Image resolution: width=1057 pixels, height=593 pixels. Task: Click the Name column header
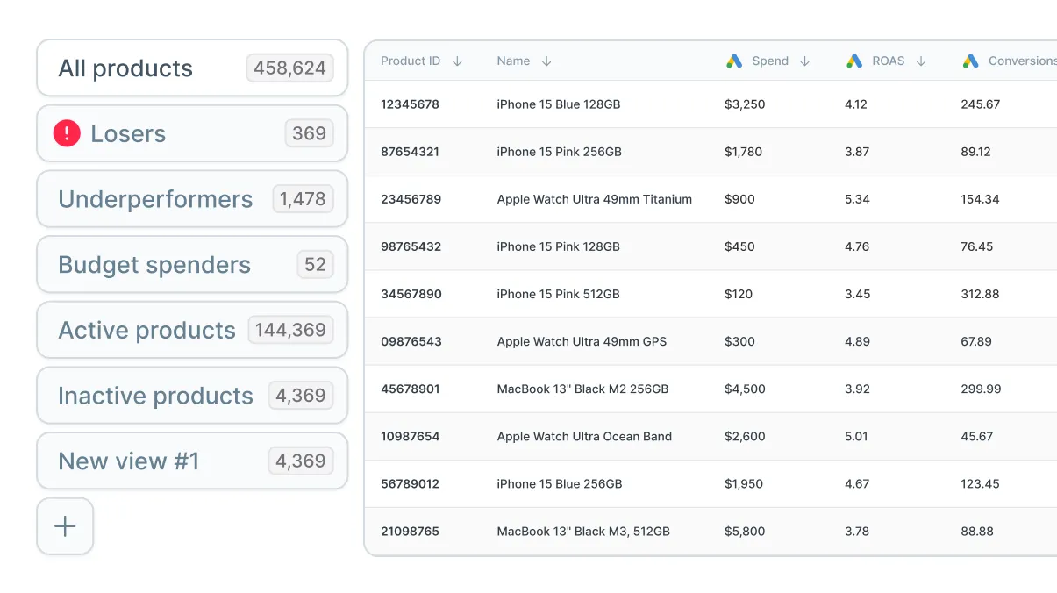pos(513,61)
